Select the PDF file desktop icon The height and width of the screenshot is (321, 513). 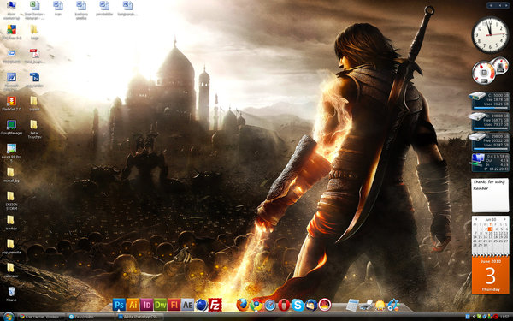click(x=34, y=56)
